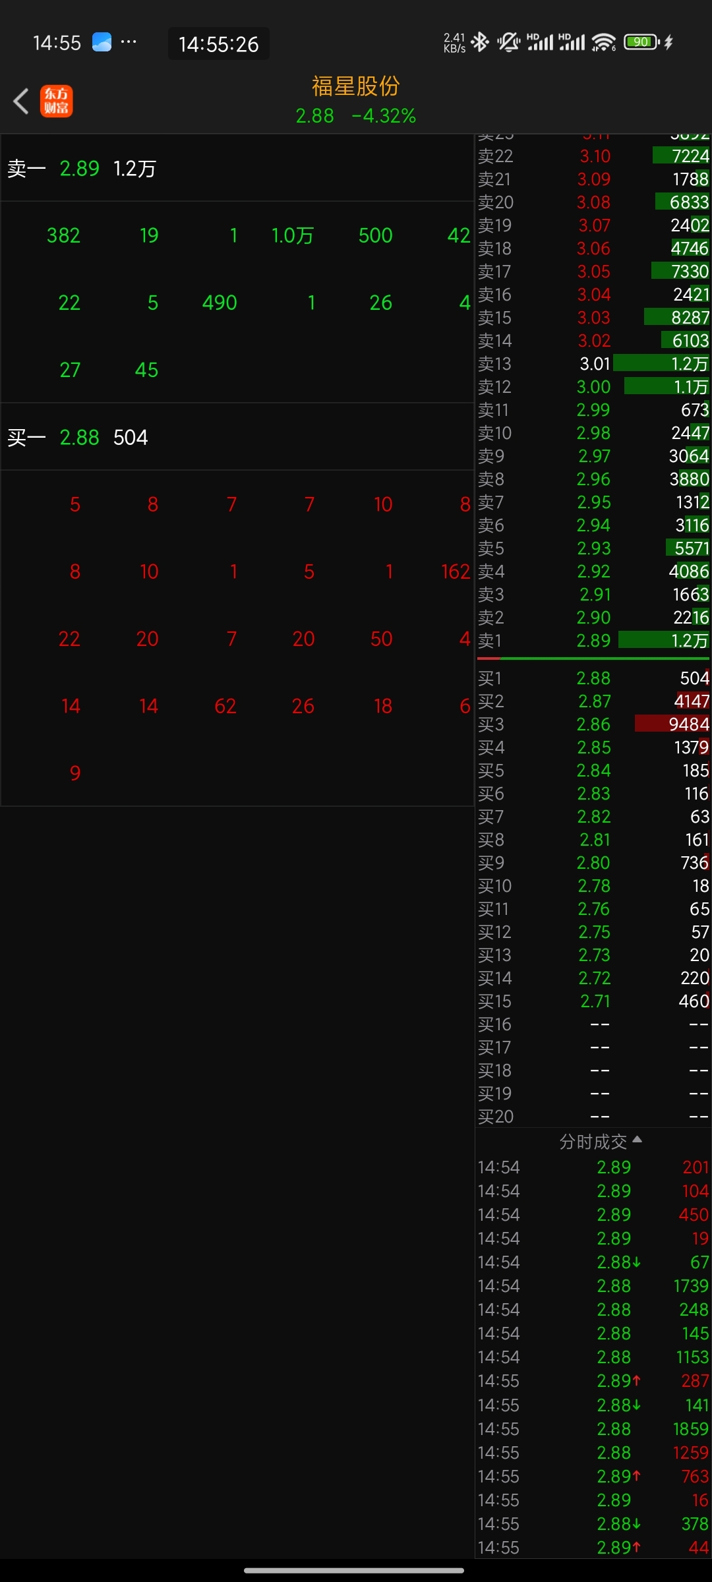712x1582 pixels.
Task: Tap the empty 买20 row
Action: [x=593, y=1117]
